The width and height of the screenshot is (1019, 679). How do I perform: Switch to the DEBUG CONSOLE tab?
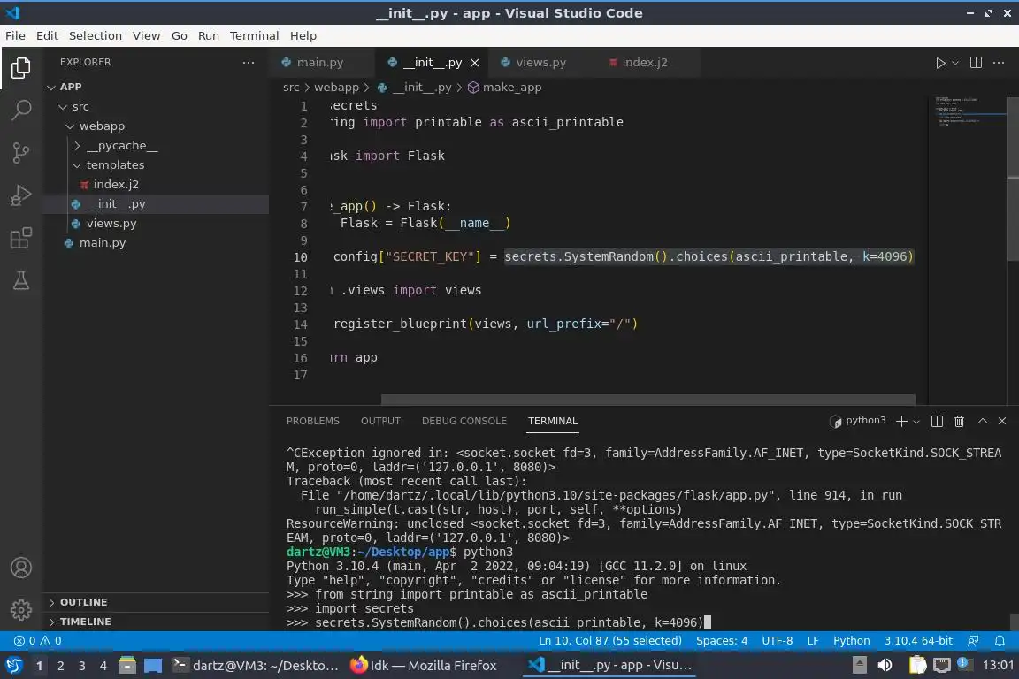(464, 421)
